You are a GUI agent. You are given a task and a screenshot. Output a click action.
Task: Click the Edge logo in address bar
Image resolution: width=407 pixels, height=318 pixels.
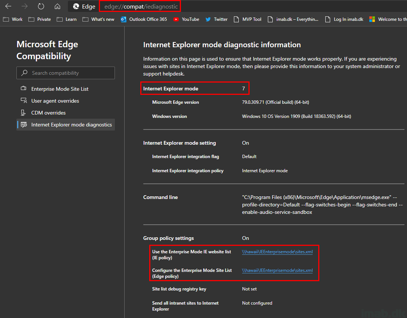point(76,6)
